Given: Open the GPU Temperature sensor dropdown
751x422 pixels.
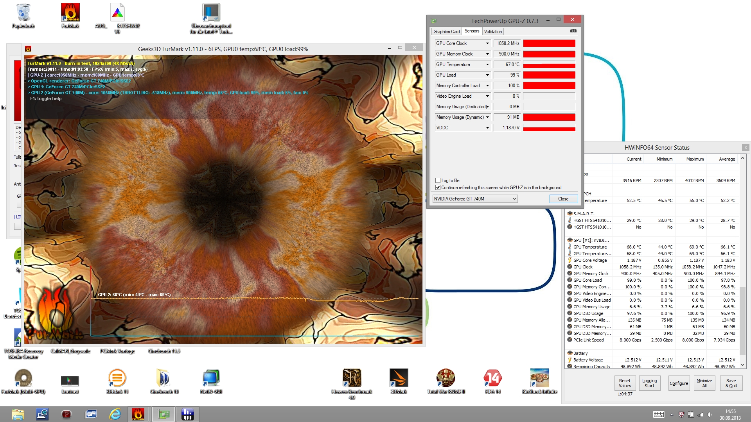Looking at the screenshot, I should 487,64.
